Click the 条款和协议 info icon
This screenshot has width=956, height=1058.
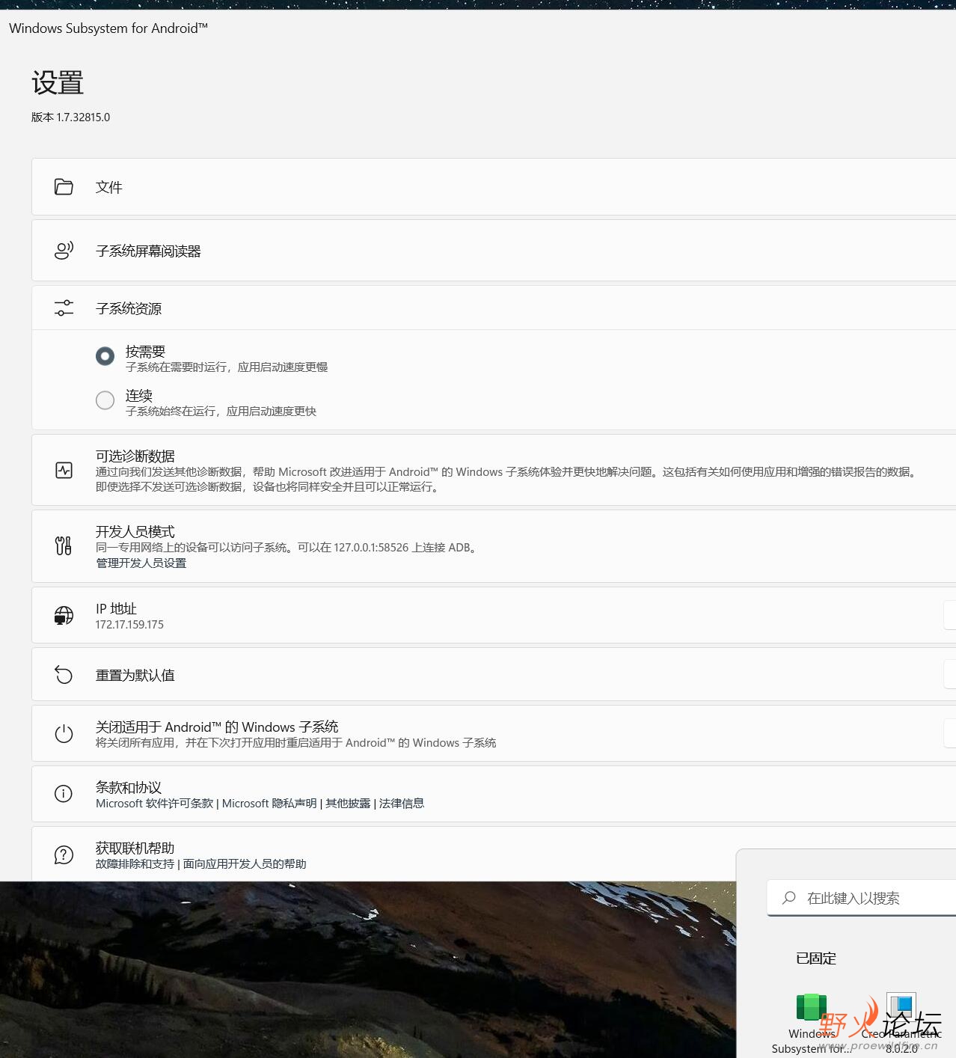[x=64, y=794]
